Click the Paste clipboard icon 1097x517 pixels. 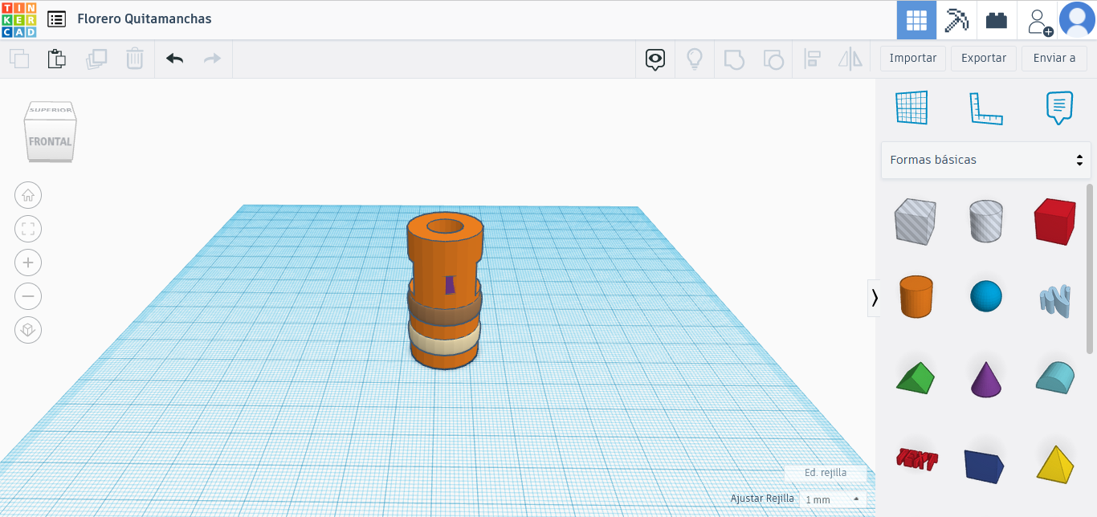click(57, 59)
